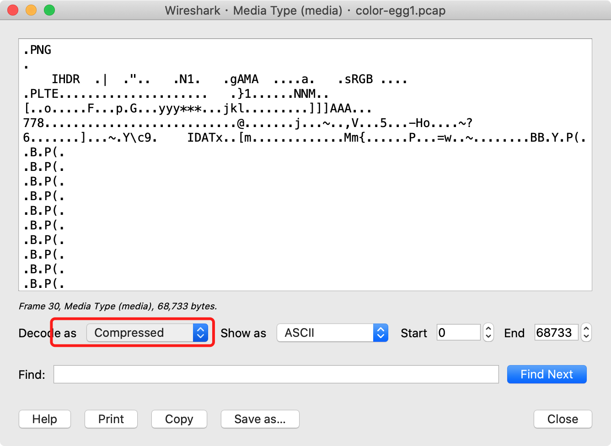Minimize window with yellow button
Screen dimensions: 611x446
(x=31, y=10)
